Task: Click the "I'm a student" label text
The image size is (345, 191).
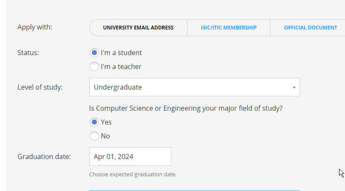Action: (121, 53)
